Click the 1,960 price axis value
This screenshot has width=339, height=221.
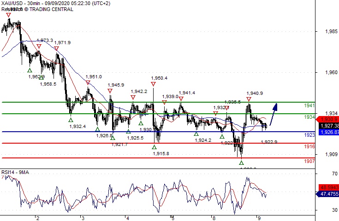click(x=331, y=72)
